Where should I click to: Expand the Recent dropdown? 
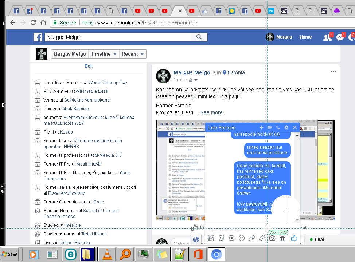tap(133, 54)
